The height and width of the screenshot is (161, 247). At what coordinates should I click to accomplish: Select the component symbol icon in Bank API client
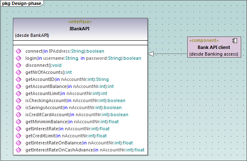click(x=235, y=41)
